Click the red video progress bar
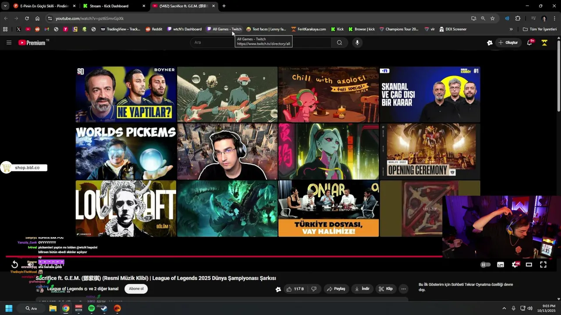 [224, 256]
